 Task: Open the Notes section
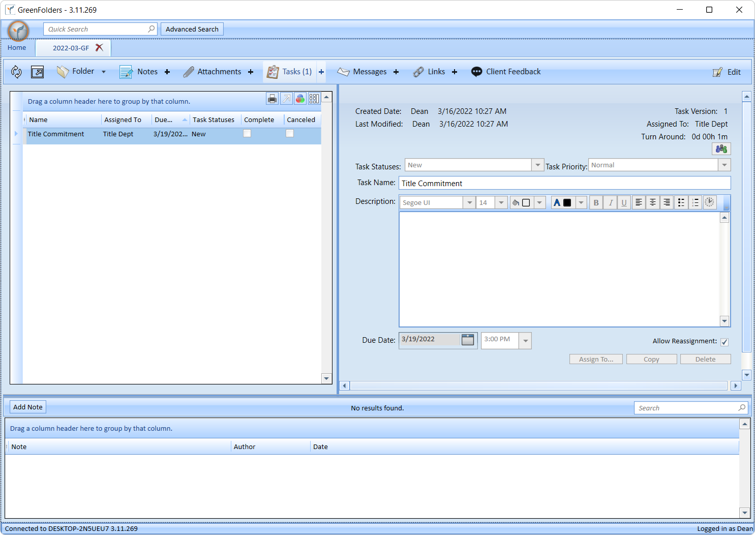point(139,72)
